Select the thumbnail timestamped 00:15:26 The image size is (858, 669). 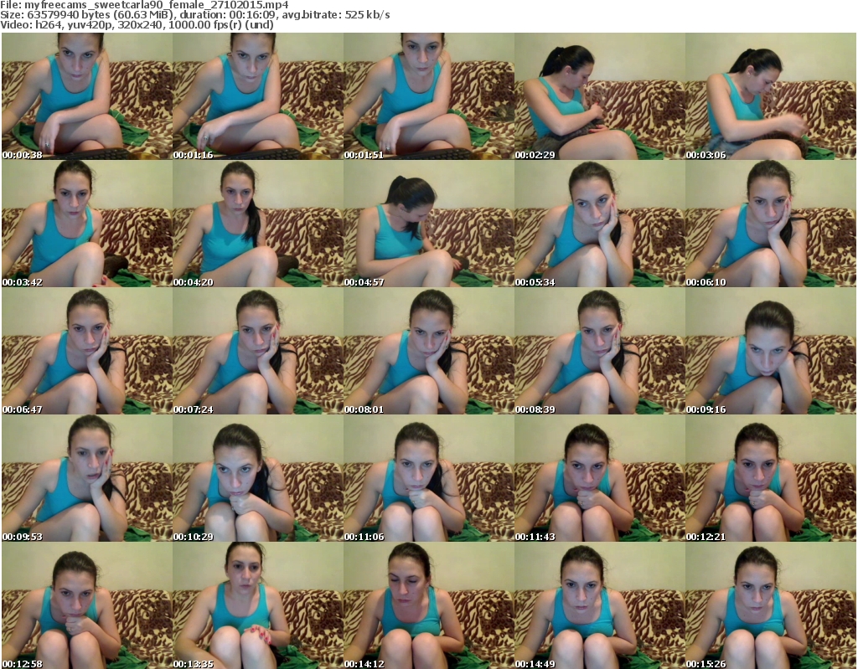(x=771, y=605)
